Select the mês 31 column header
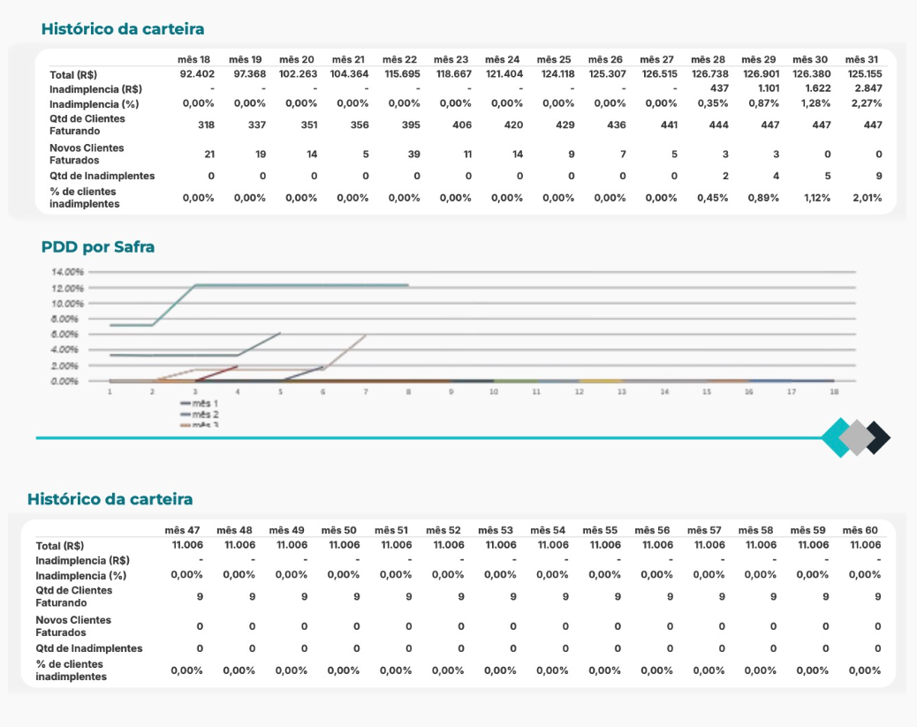This screenshot has width=917, height=727. click(x=861, y=60)
